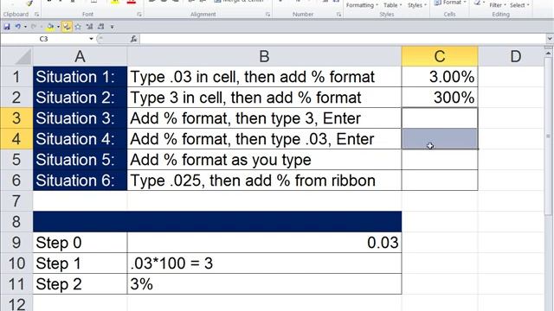Open the Name Box dropdown arrow
The width and height of the screenshot is (554, 311).
pos(91,39)
